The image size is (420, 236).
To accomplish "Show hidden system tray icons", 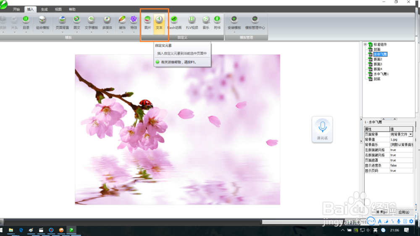I will (x=343, y=230).
